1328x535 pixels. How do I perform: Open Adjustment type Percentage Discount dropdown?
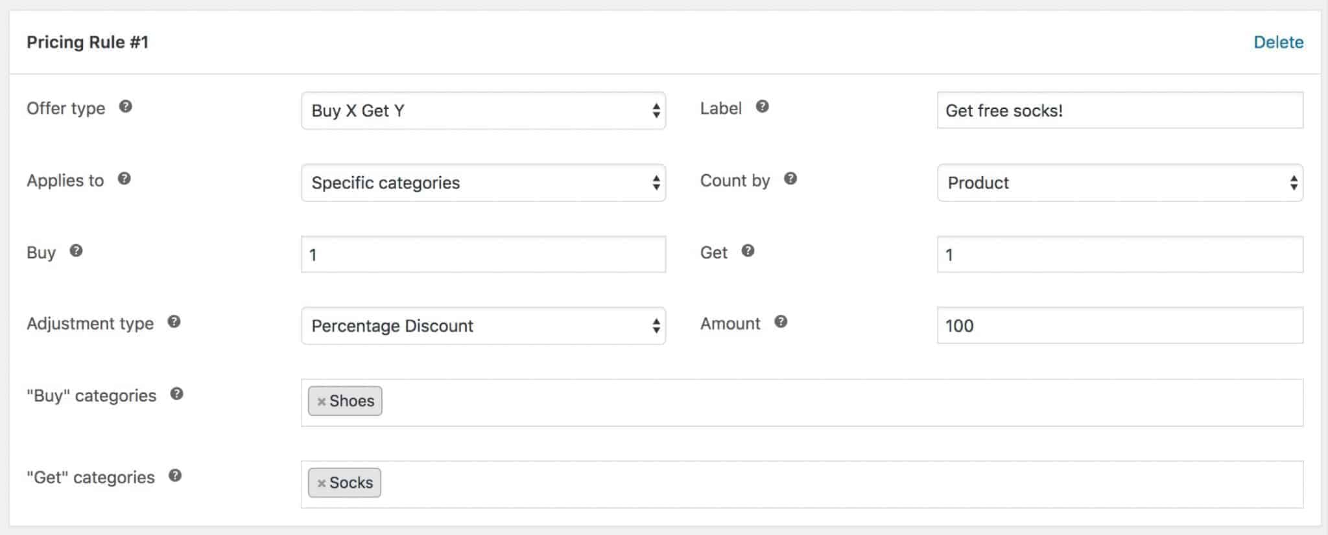[x=483, y=326]
